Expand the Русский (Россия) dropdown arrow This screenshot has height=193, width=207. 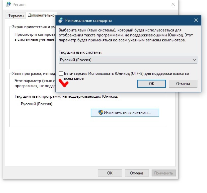click(194, 60)
